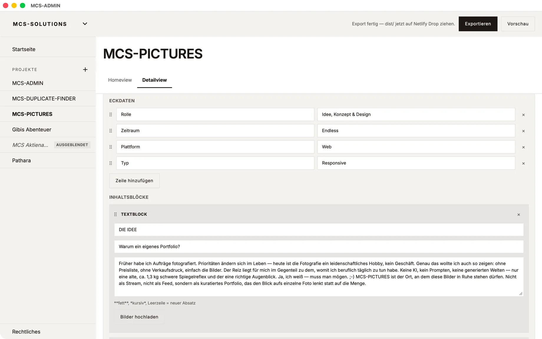Click the Bilder hochladen button
Viewport: 542px width, 339px height.
(x=139, y=317)
